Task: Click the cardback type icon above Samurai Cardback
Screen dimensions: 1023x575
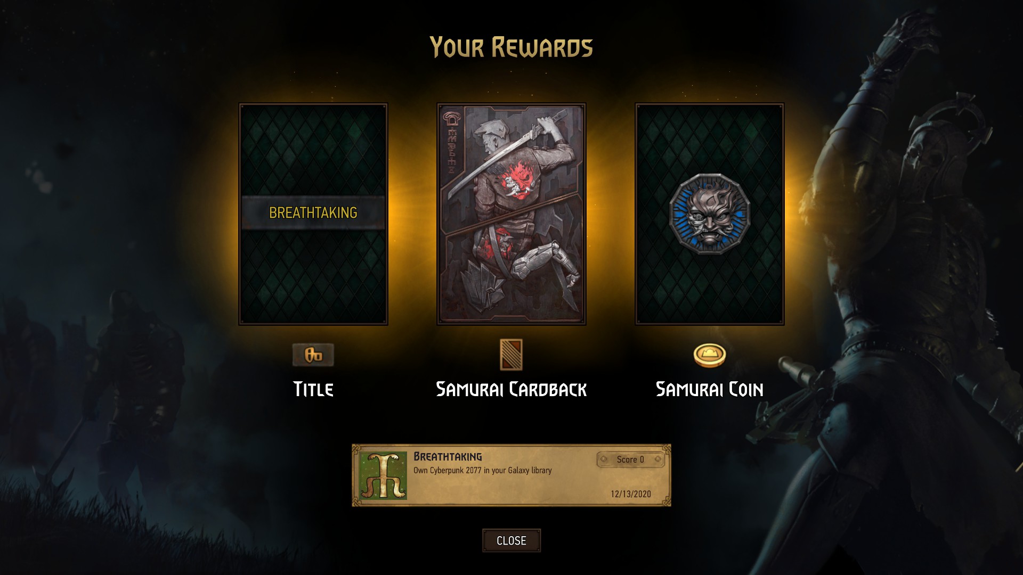Action: click(x=511, y=355)
